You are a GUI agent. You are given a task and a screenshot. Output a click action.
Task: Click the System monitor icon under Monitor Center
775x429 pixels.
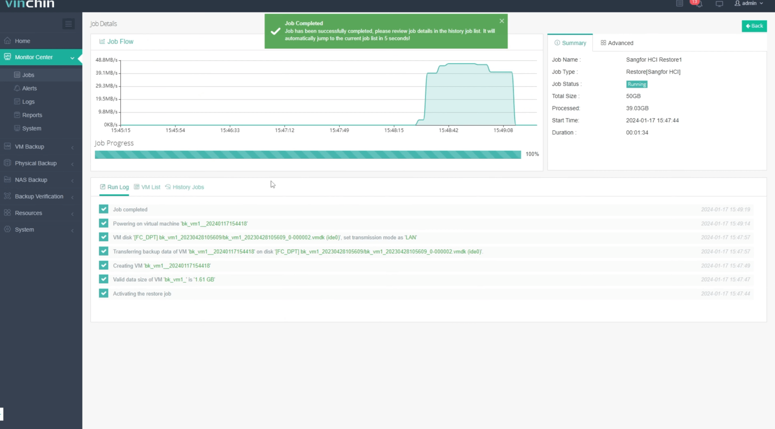17,128
